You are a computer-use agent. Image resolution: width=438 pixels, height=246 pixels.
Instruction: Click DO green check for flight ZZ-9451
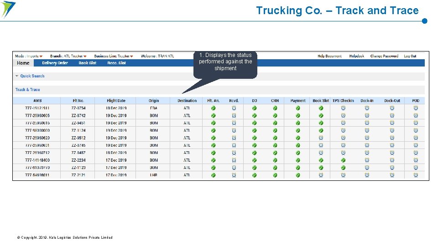click(x=255, y=123)
